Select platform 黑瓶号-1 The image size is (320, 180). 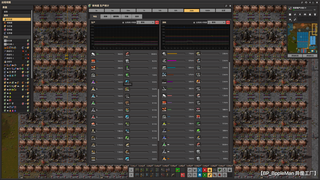17,51
